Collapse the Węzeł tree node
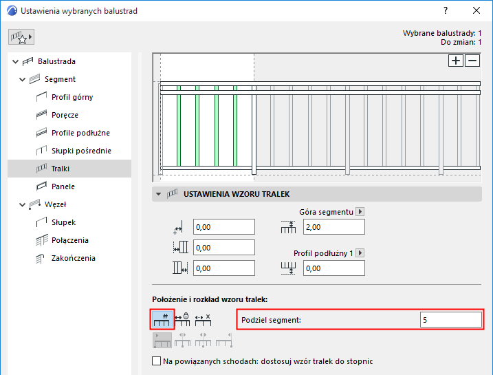The width and height of the screenshot is (493, 375). point(22,205)
